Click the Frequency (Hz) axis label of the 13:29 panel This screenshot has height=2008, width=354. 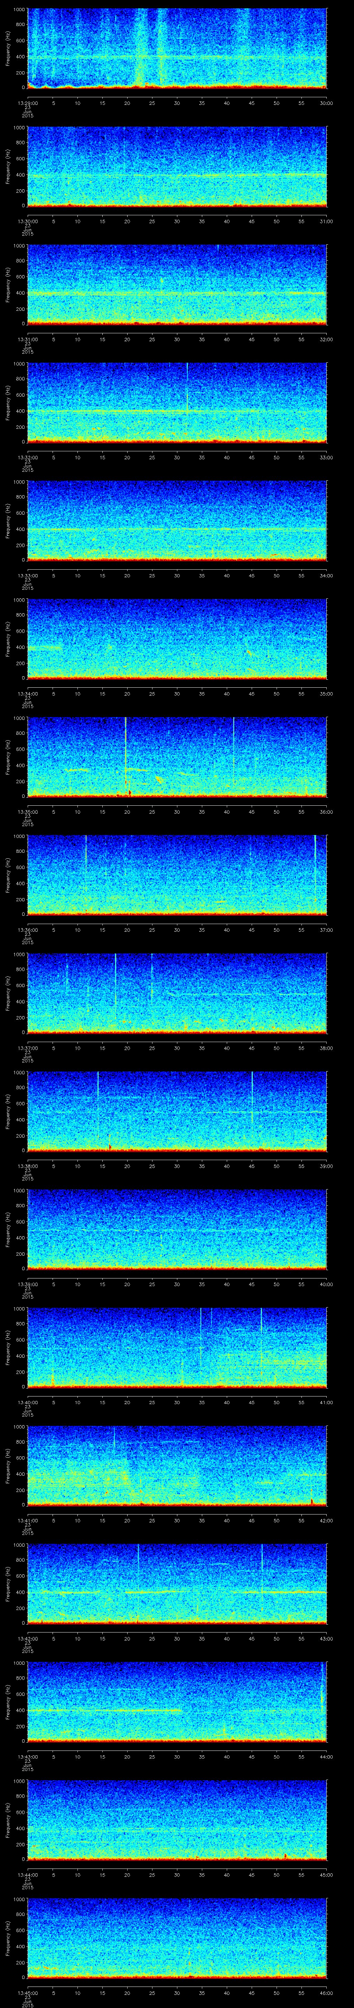tap(8, 48)
